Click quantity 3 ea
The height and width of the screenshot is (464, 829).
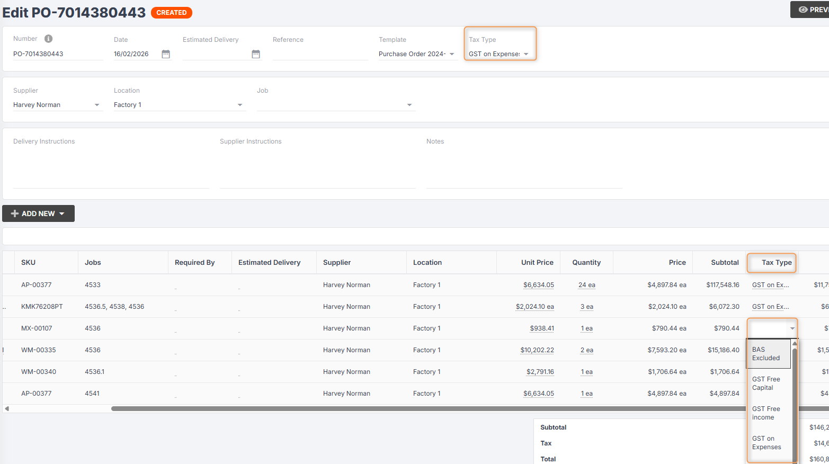coord(587,307)
